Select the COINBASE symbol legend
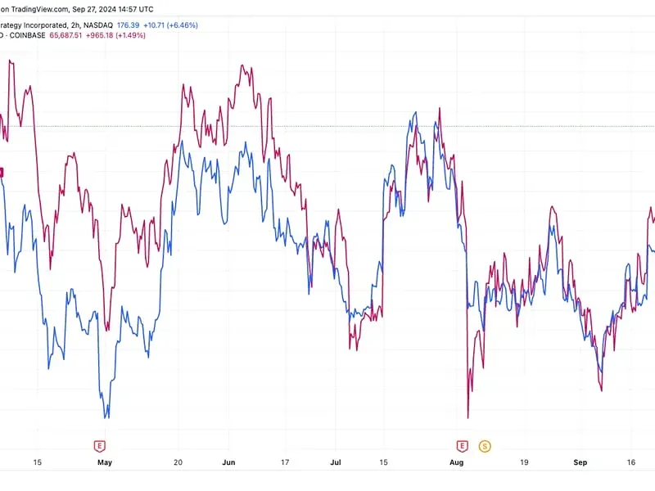 point(25,36)
